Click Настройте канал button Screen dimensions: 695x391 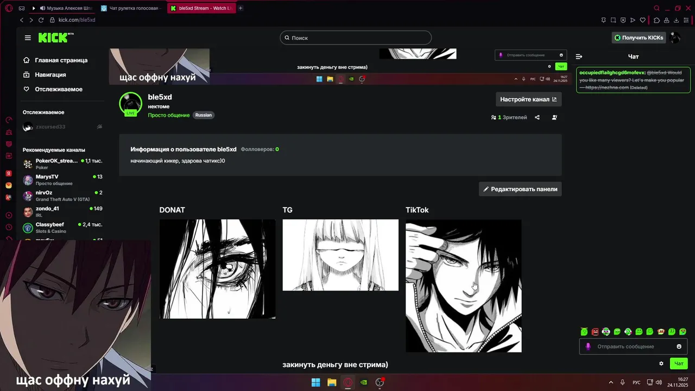tap(528, 99)
